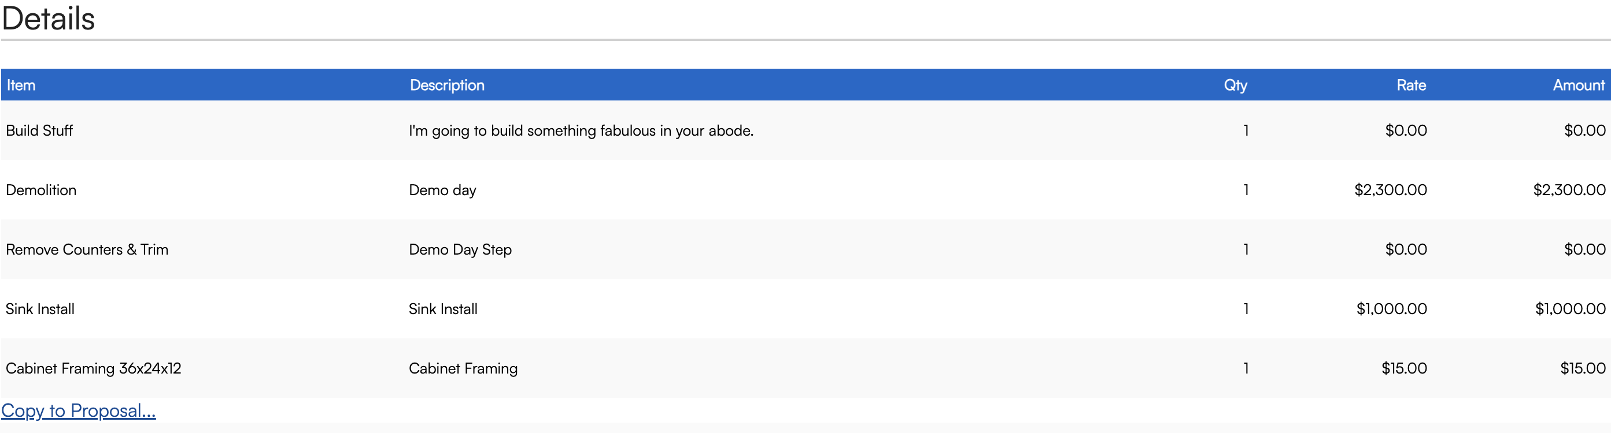This screenshot has height=433, width=1611.
Task: Open the Copy to Proposal link
Action: (x=79, y=410)
